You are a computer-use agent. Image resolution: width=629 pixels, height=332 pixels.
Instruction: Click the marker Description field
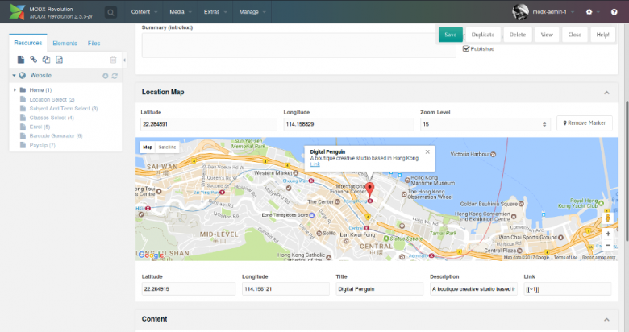(473, 289)
